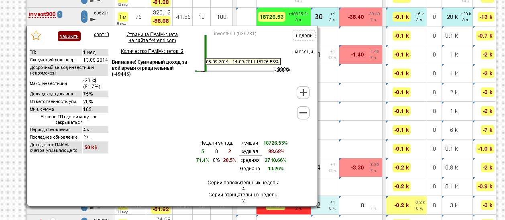Screen dimensions: 505x220
Task: Zoom in the chart with plus button
Action: 303,93
